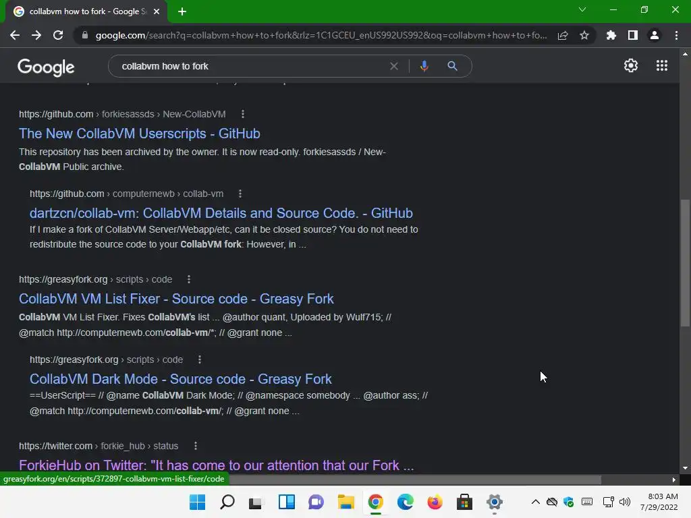Bookmark this page with the star icon
This screenshot has width=691, height=518.
(584, 35)
